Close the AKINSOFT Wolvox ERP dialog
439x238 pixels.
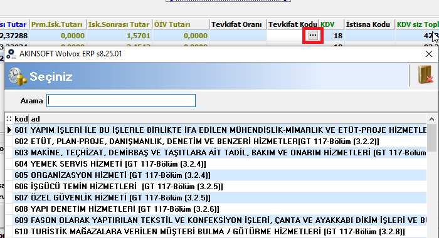click(x=428, y=54)
